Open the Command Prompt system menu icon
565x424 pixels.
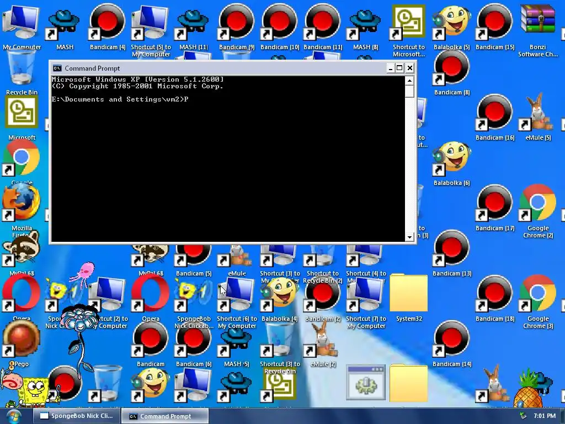[x=57, y=68]
